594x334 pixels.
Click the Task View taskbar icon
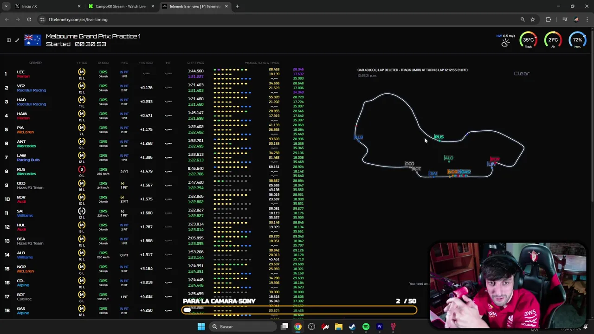[x=284, y=327]
